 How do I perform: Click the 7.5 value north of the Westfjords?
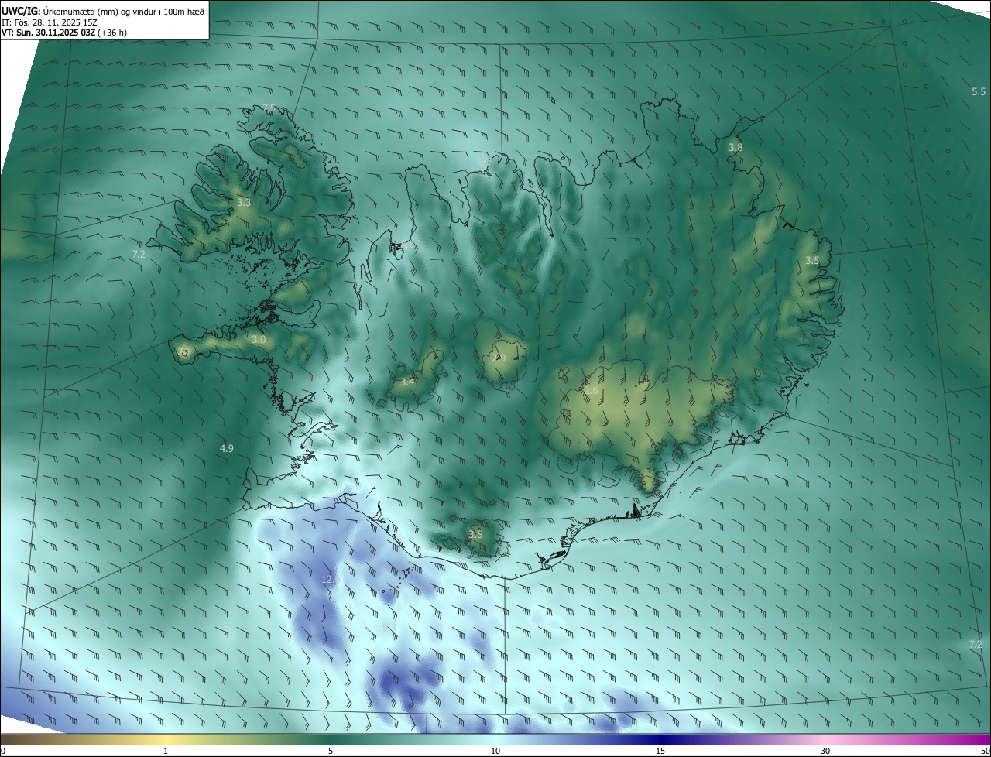tap(269, 108)
